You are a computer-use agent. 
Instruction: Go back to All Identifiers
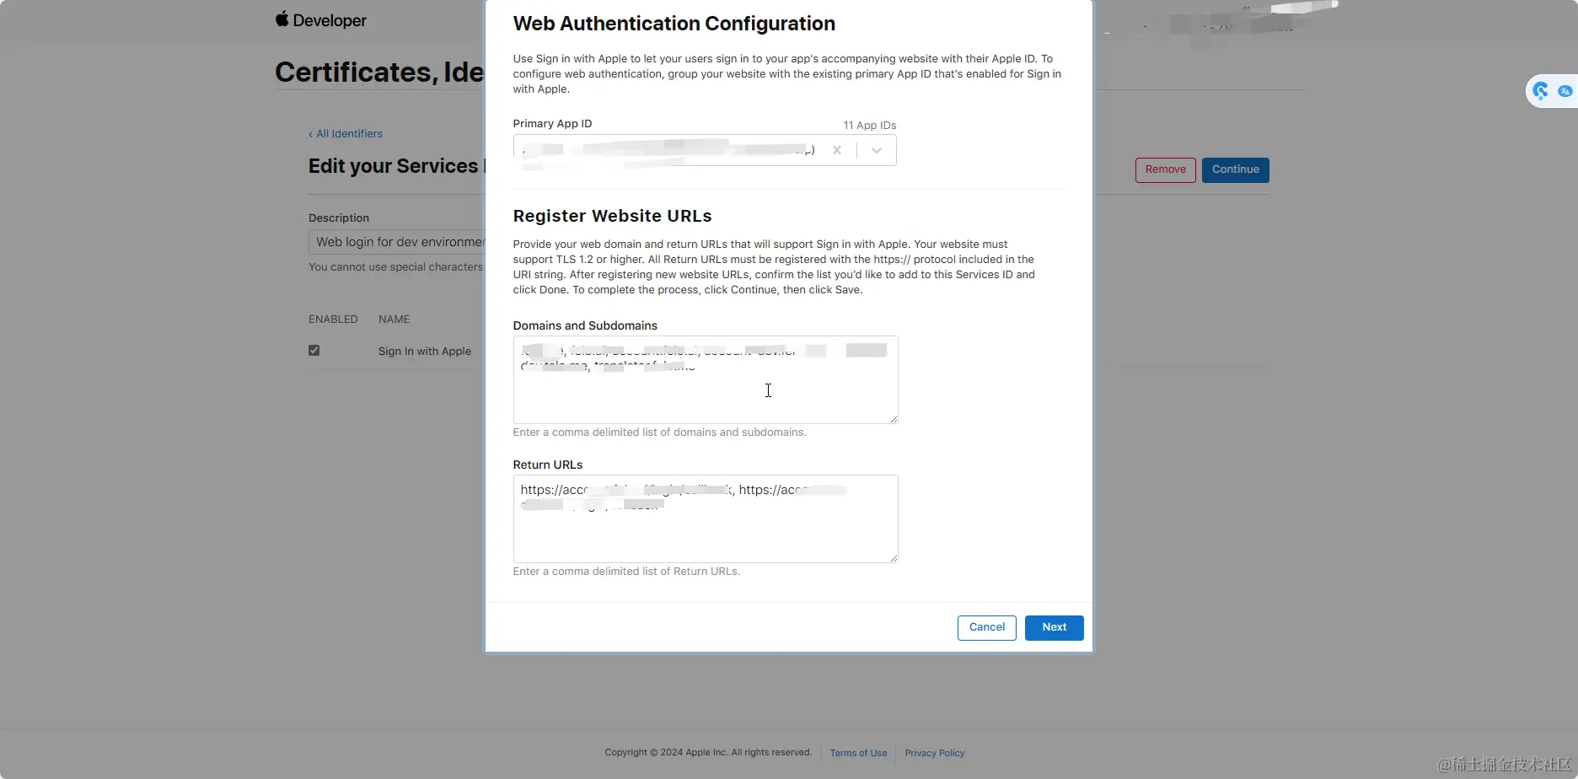(346, 133)
